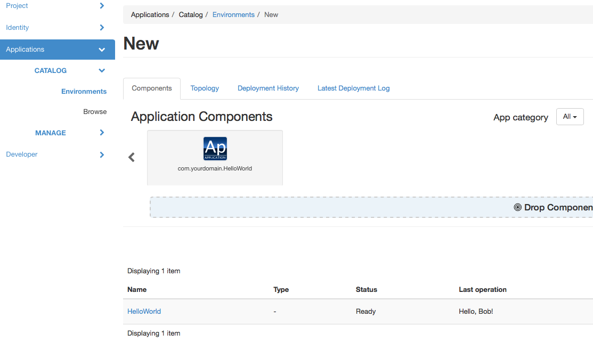Image resolution: width=593 pixels, height=342 pixels.
Task: Click the target icon in drop zone
Action: (517, 207)
